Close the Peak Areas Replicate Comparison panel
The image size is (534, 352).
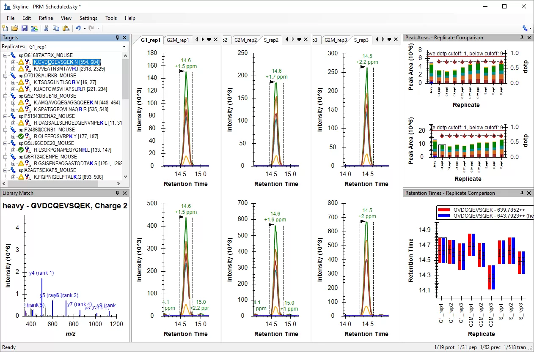click(x=529, y=38)
